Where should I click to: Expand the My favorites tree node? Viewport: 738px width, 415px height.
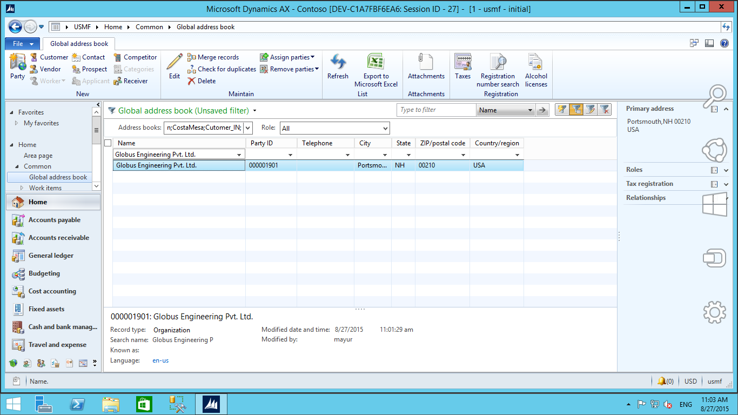[16, 123]
